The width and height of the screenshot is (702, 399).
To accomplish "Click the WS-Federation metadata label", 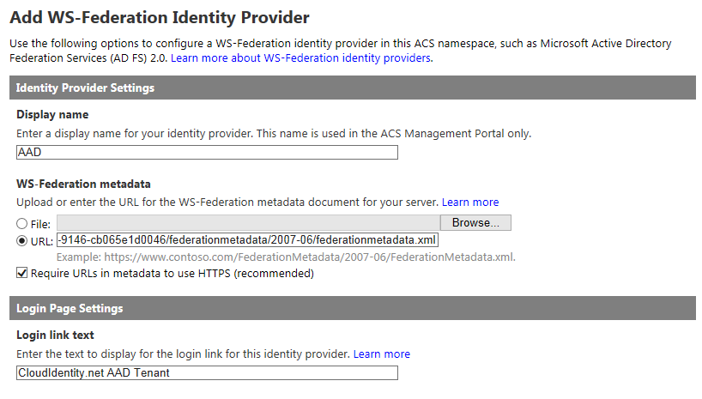I will pyautogui.click(x=83, y=184).
